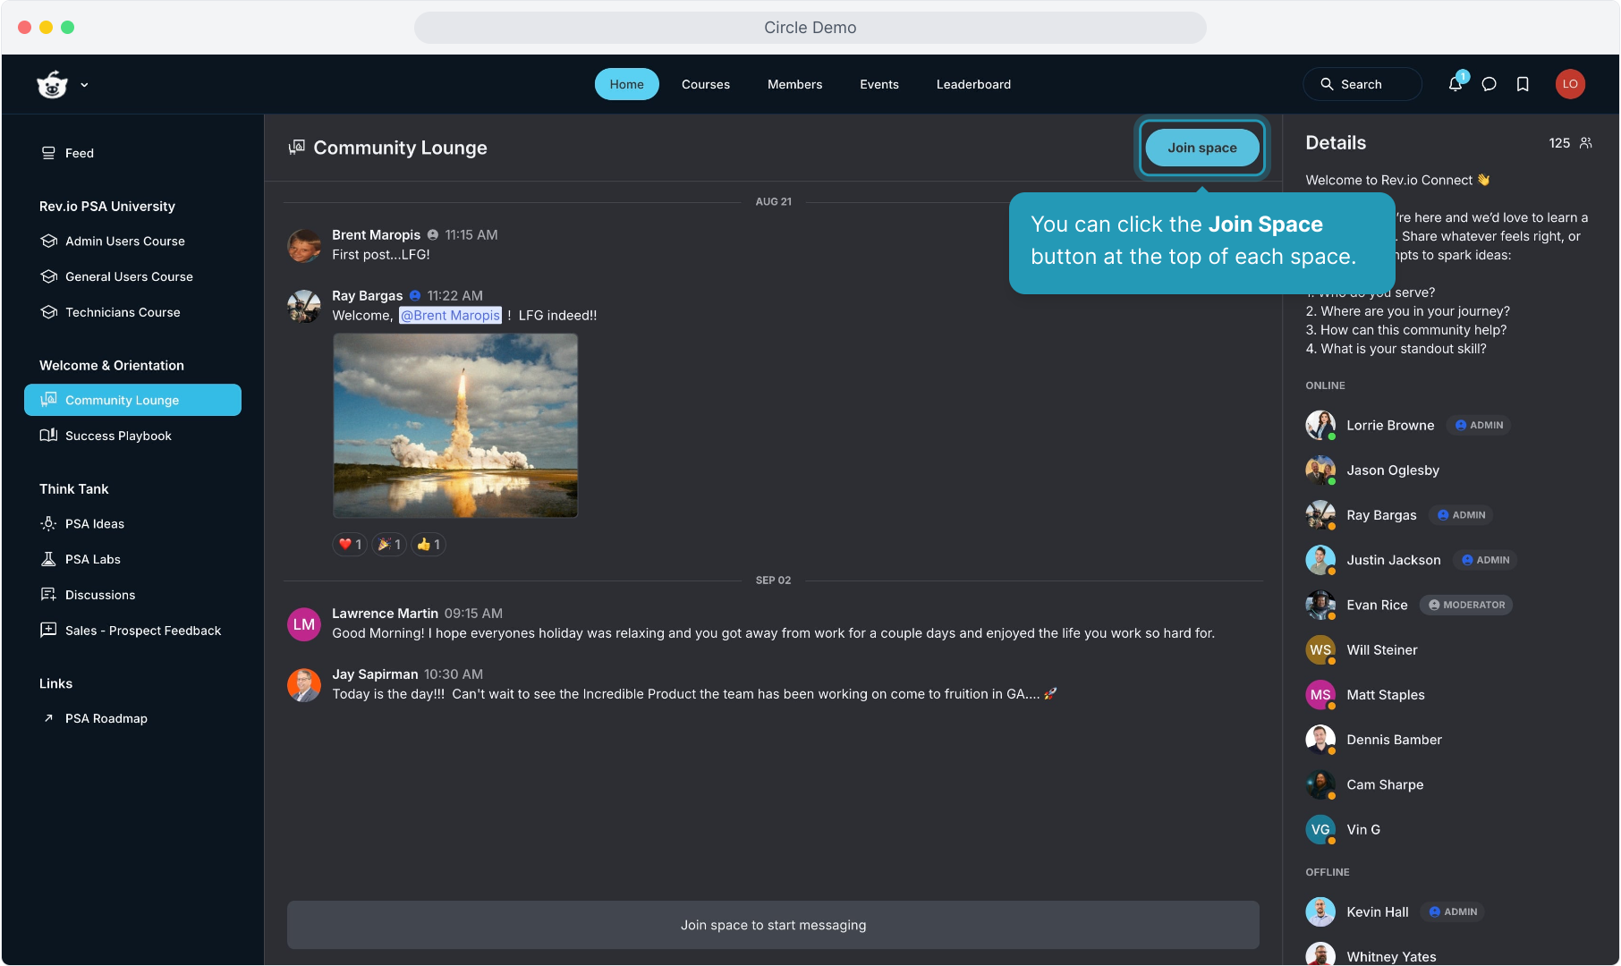Open PSA Ideas space
The height and width of the screenshot is (966, 1621).
tap(132, 523)
